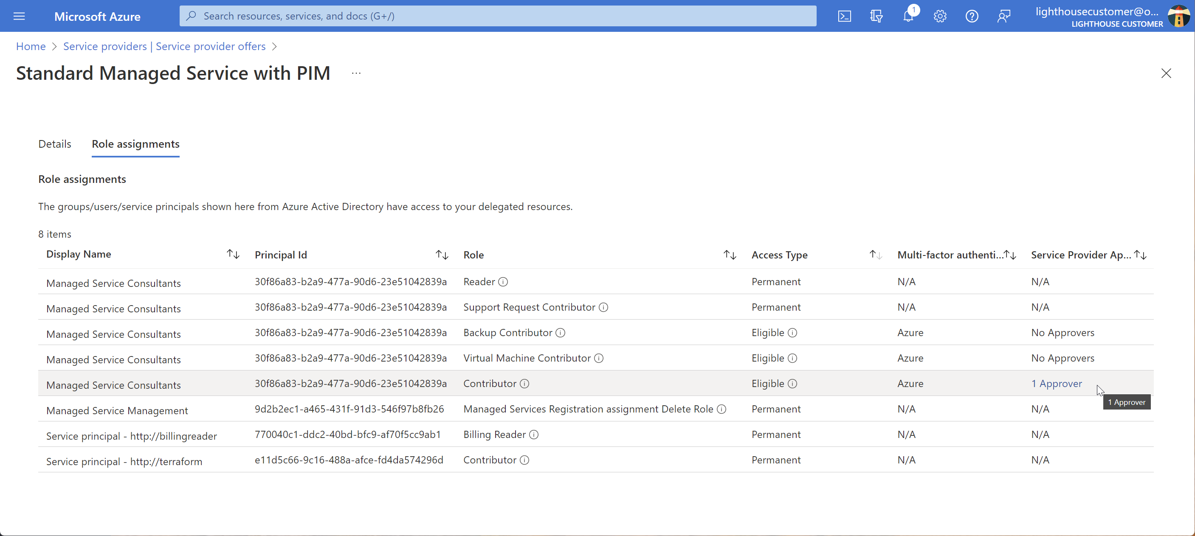Sort the table by Display Name

[232, 254]
